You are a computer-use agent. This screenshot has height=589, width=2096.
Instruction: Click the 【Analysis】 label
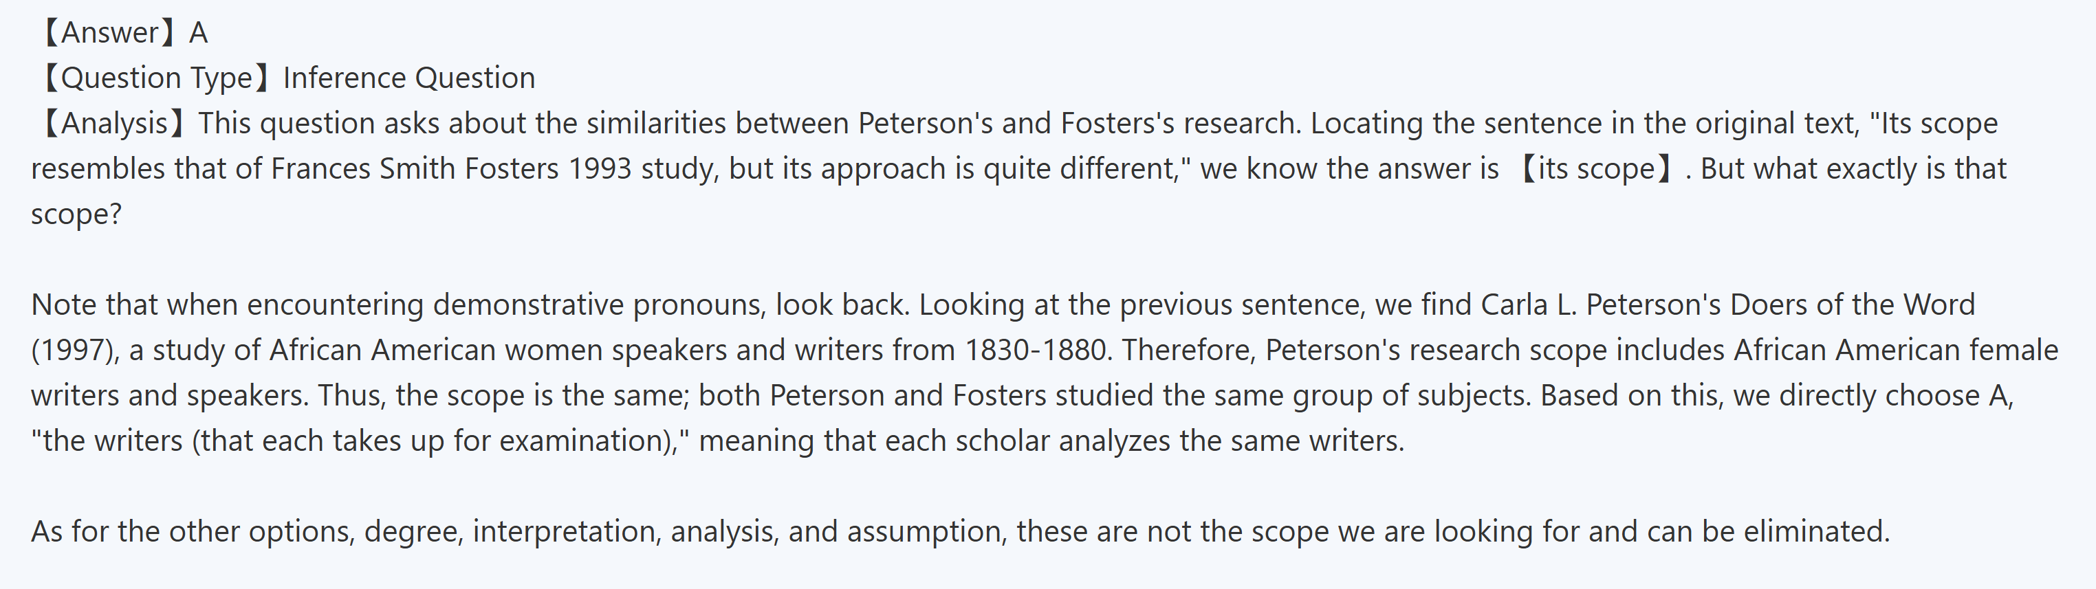pyautogui.click(x=113, y=124)
